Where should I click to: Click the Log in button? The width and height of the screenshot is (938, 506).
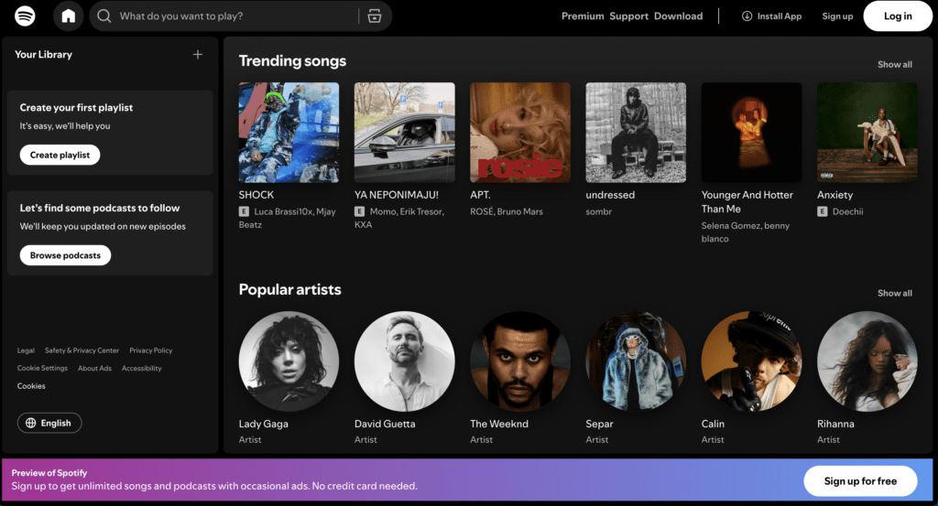point(897,16)
